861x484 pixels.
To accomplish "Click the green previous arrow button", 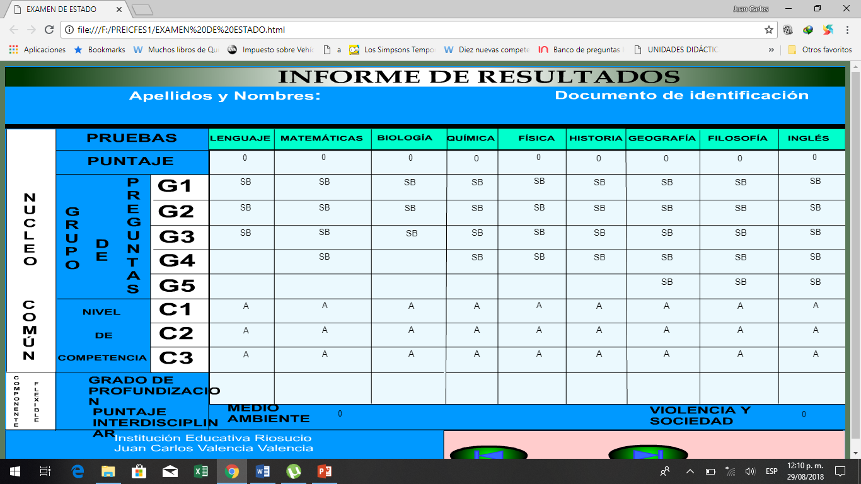I will click(x=488, y=454).
